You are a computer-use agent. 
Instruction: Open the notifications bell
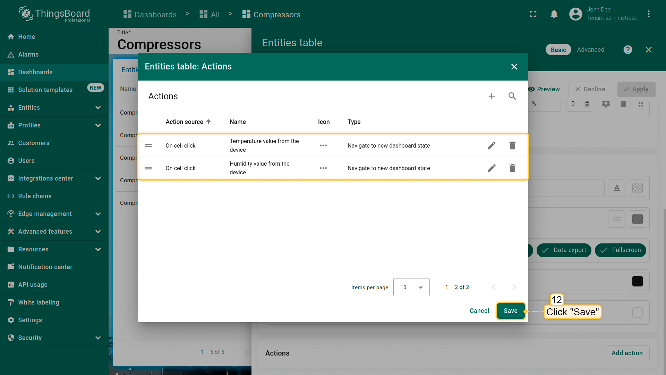tap(554, 14)
